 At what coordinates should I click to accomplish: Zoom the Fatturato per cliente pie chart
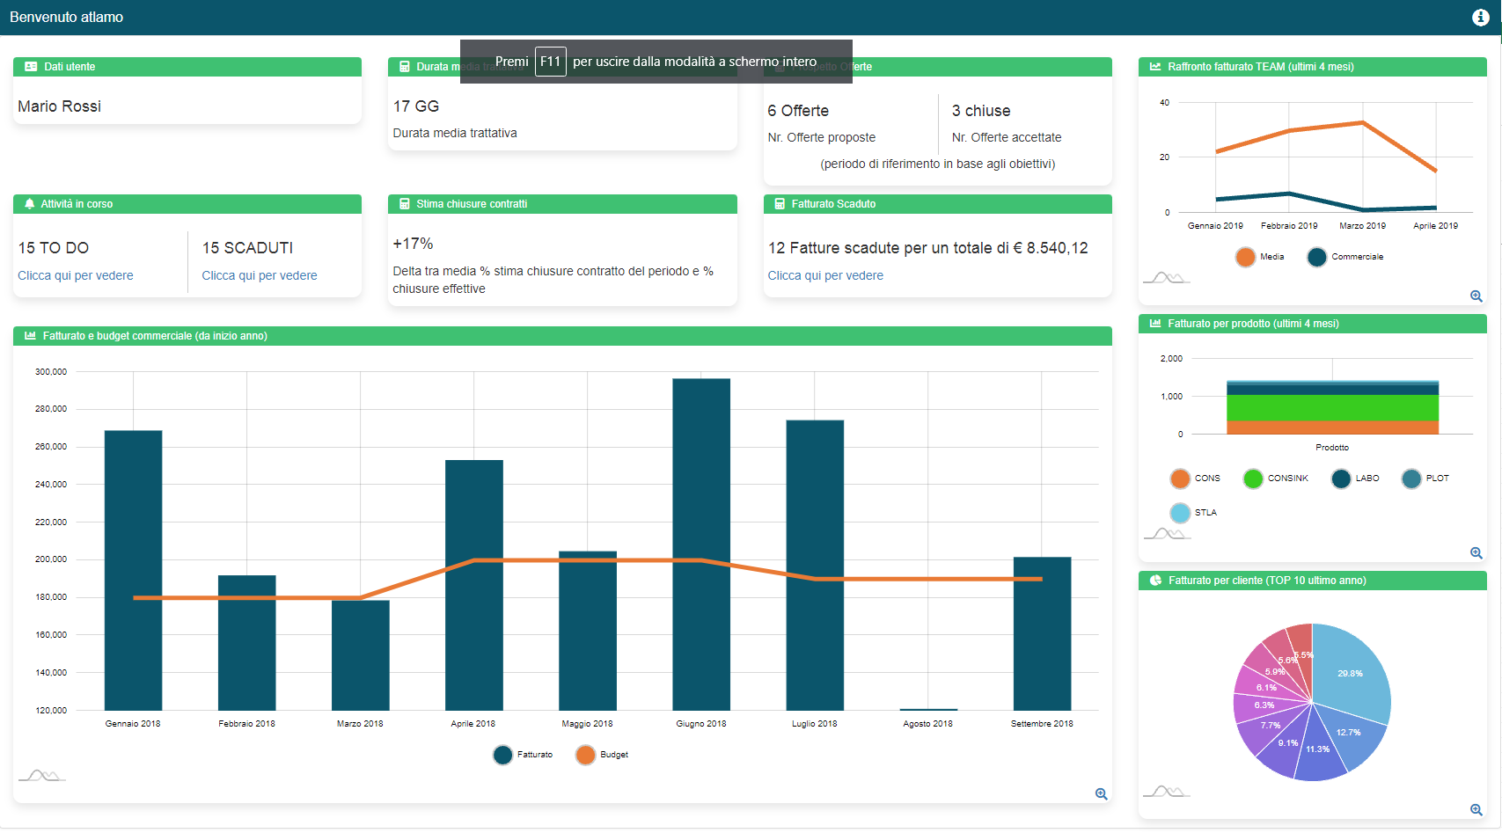pos(1476,810)
